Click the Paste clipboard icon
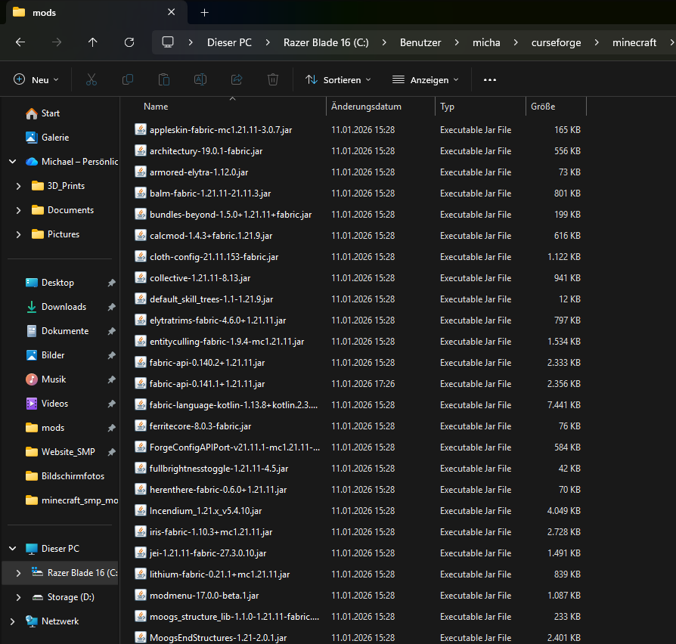Viewport: 676px width, 644px height. 164,79
